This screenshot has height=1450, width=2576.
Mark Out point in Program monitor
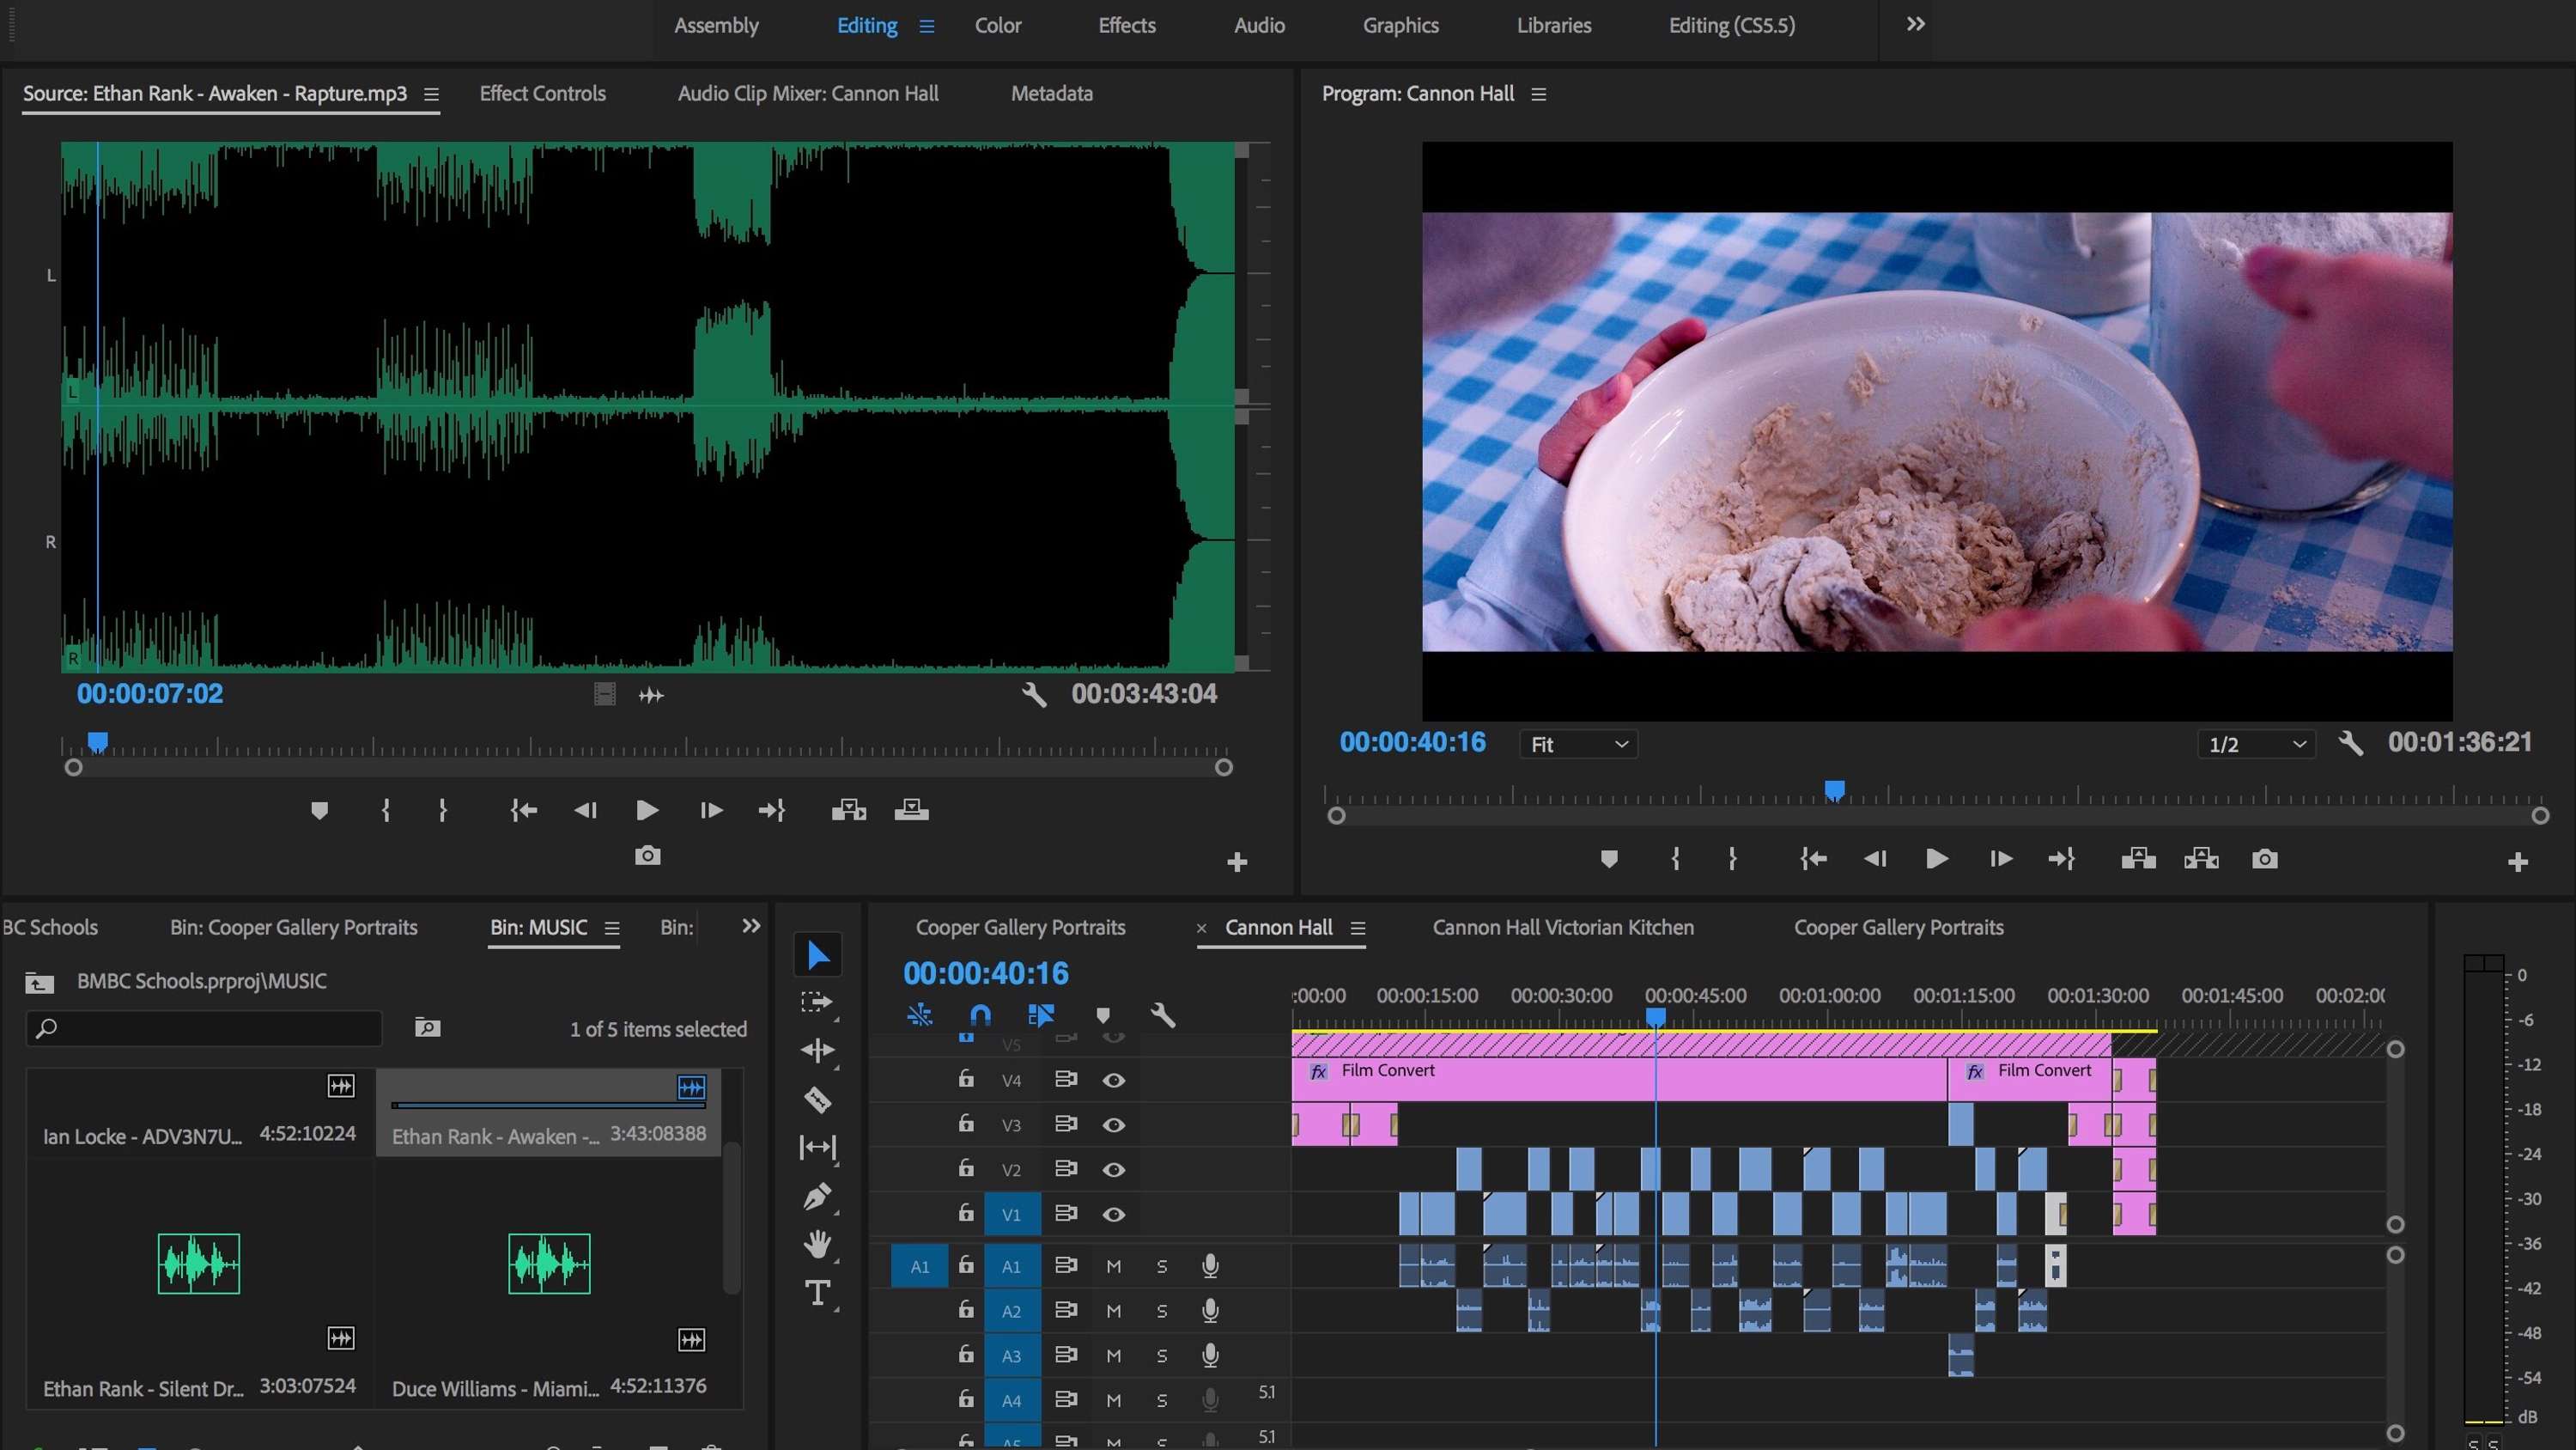click(1732, 859)
